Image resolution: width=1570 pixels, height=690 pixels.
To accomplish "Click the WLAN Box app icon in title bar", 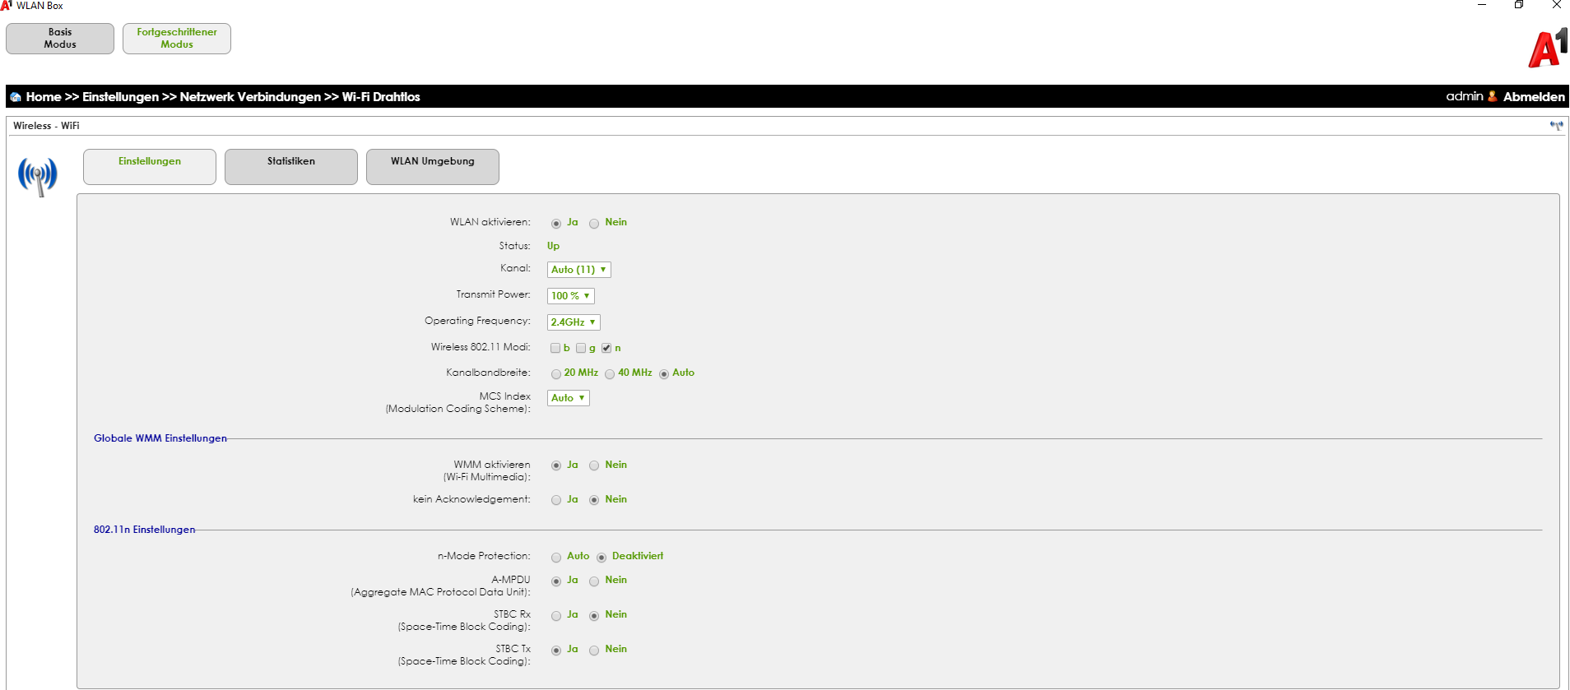I will 7,6.
